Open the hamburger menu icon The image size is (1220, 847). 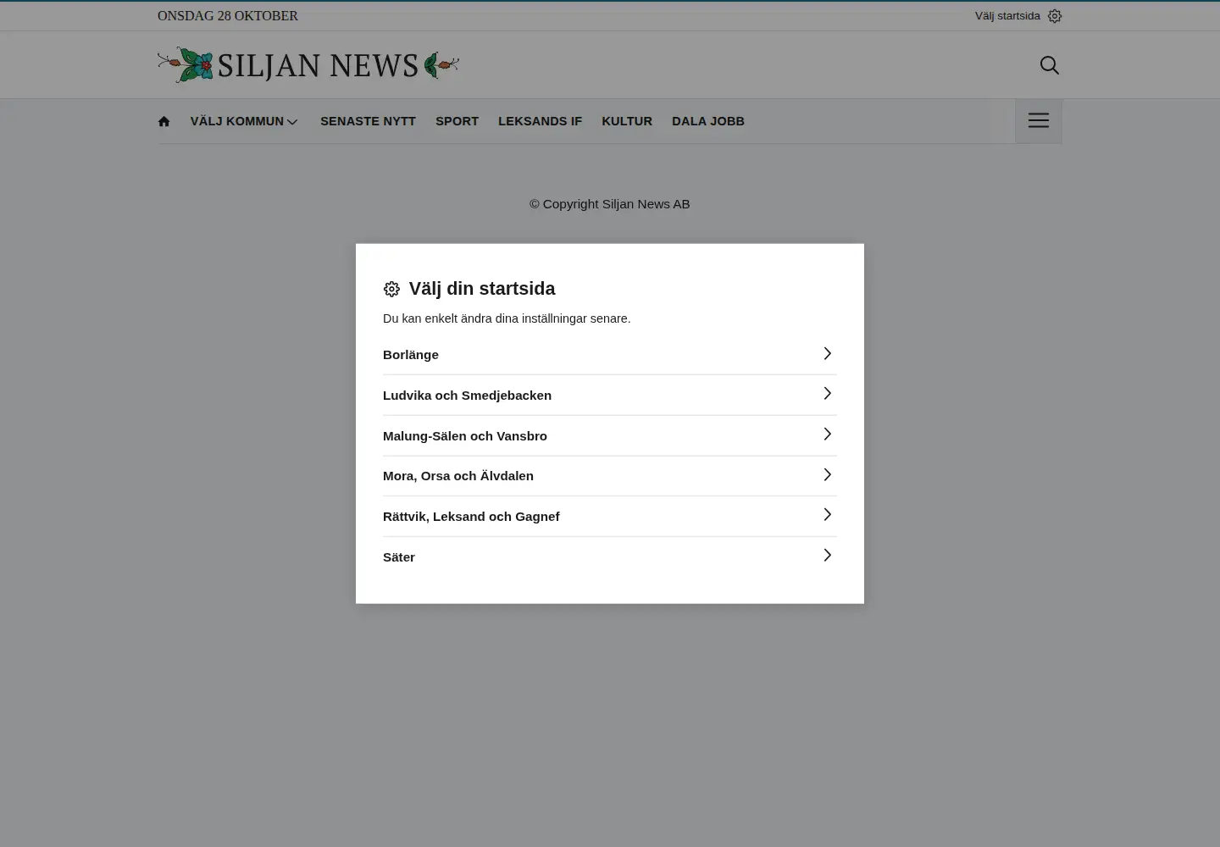pos(1039,120)
